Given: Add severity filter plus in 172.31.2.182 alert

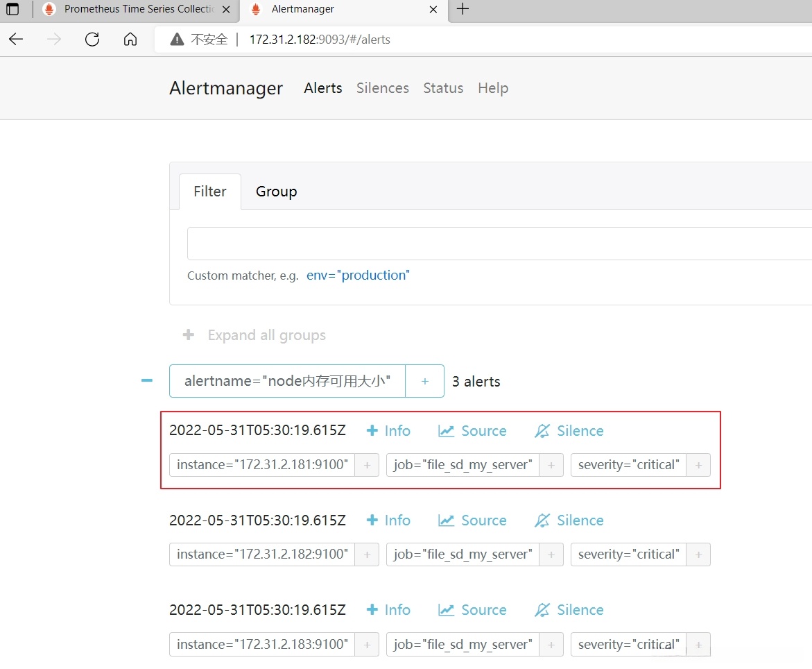Looking at the screenshot, I should click(x=698, y=554).
